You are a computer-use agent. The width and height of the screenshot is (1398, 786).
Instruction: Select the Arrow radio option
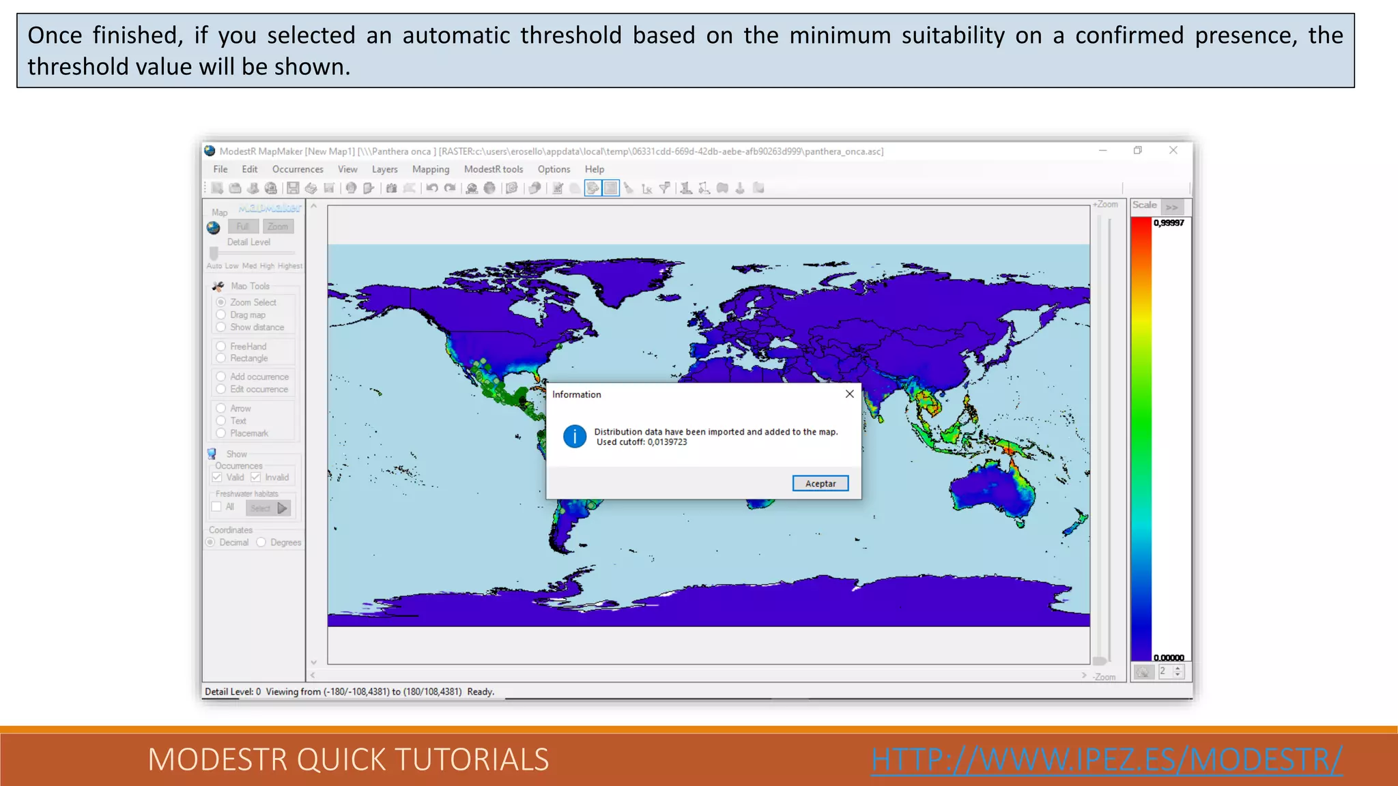point(221,409)
